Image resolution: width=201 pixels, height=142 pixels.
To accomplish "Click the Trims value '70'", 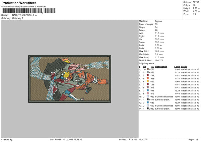I will tap(156, 30).
